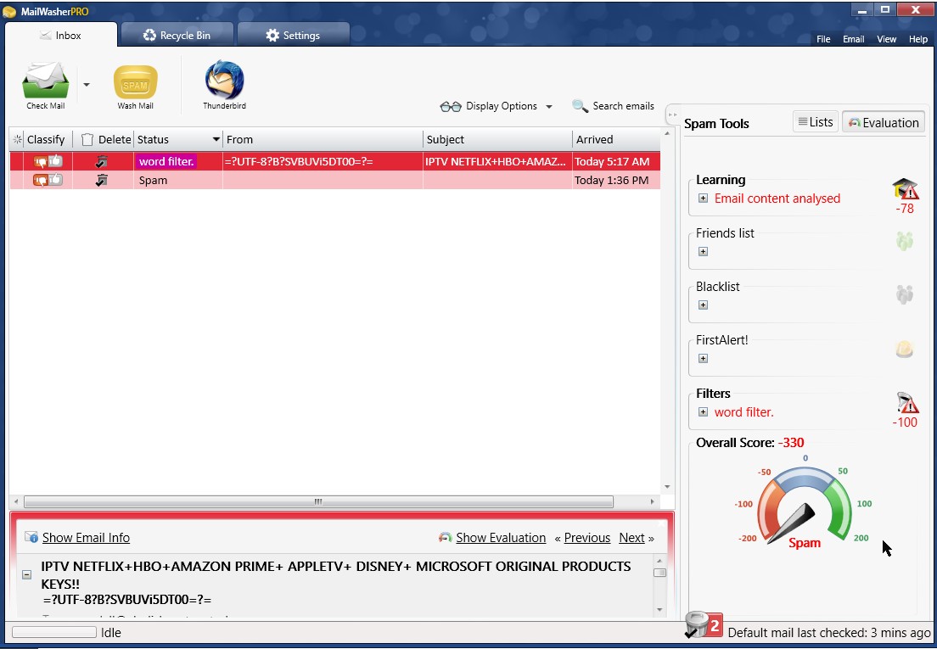Expand the Learning section details
Viewport: 937px width, 649px height.
click(x=704, y=199)
